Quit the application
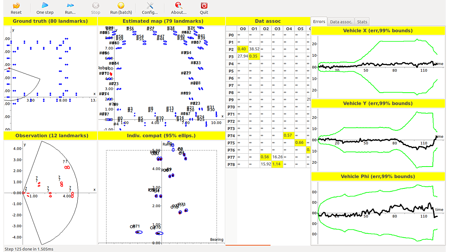449x252 pixels. click(204, 8)
